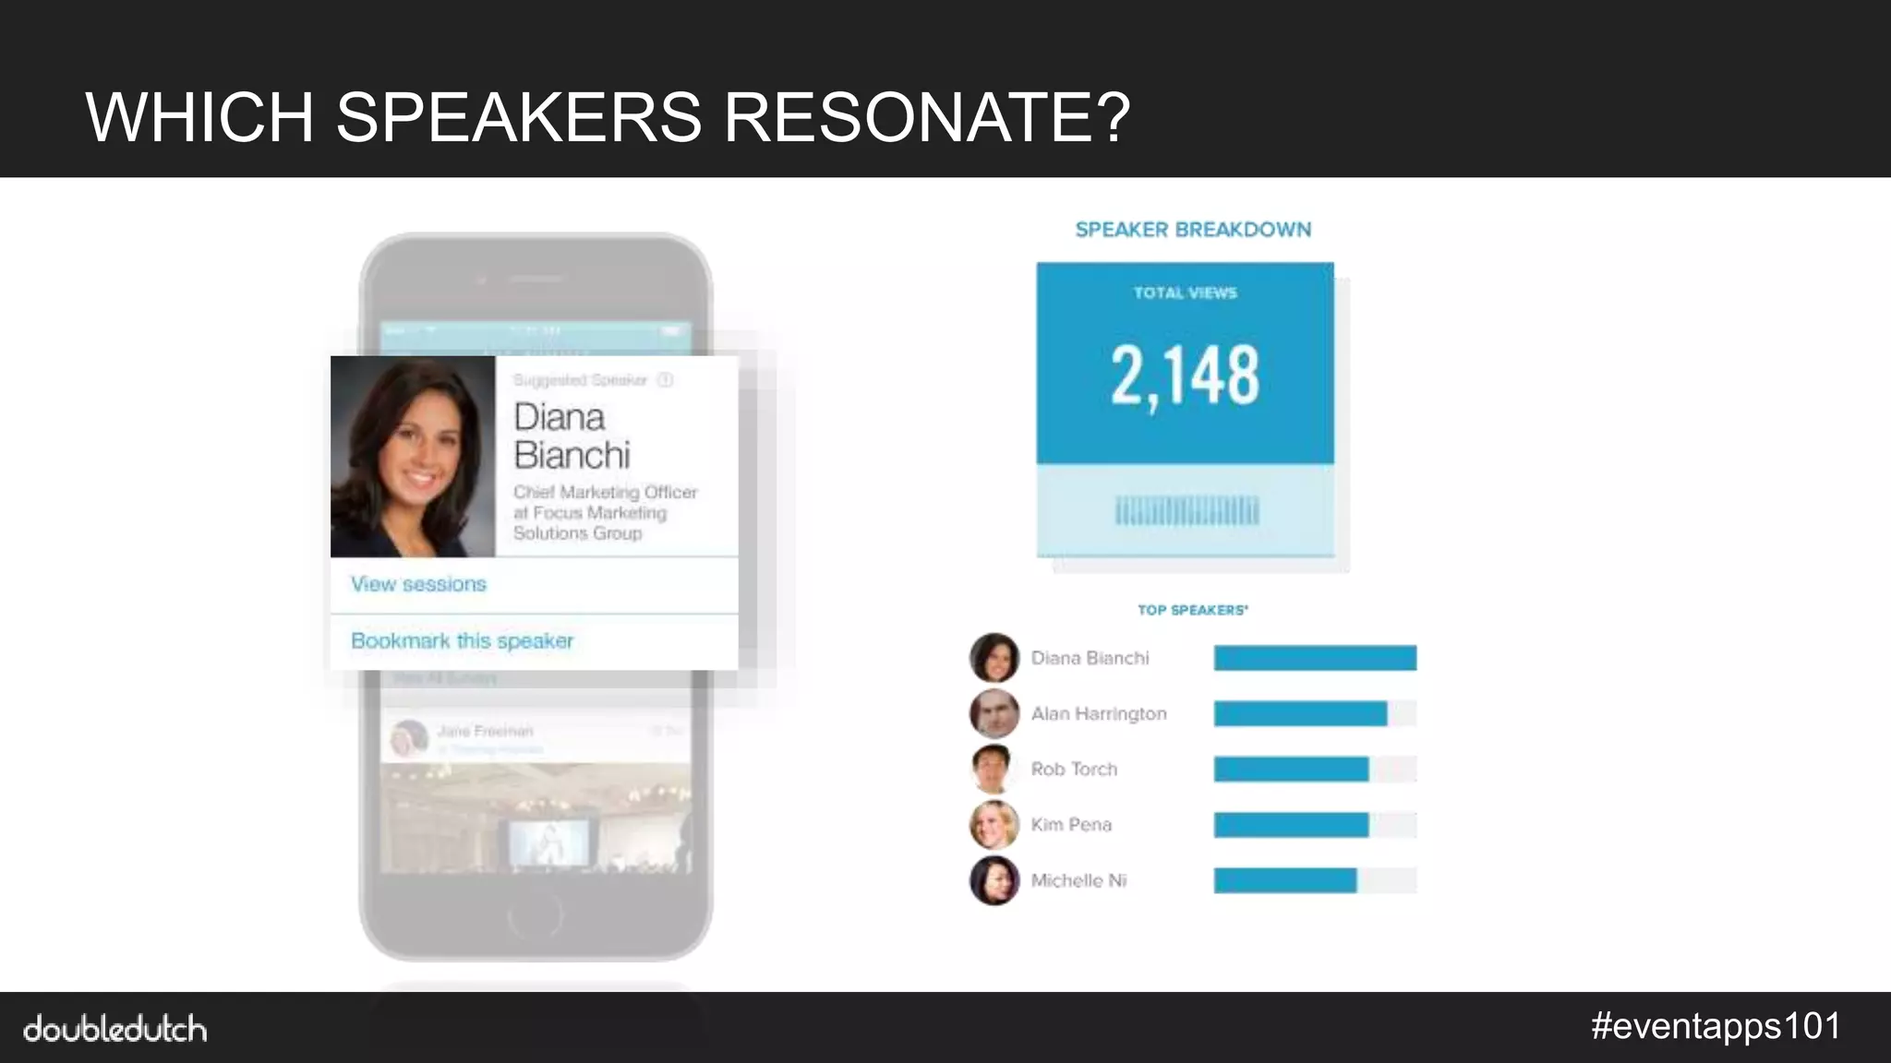The height and width of the screenshot is (1063, 1891).
Task: Click Kim Pena's avatar
Action: coord(994,824)
